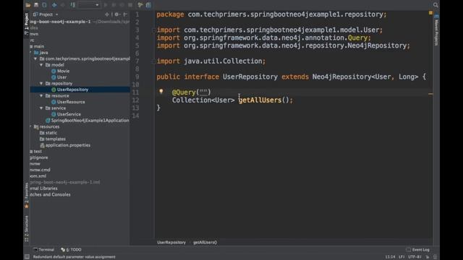
Task: Select the Movie class in the tree
Action: 61,71
